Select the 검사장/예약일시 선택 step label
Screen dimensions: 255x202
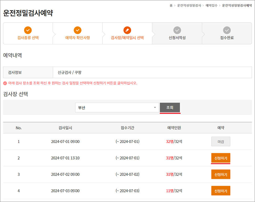pos(127,38)
